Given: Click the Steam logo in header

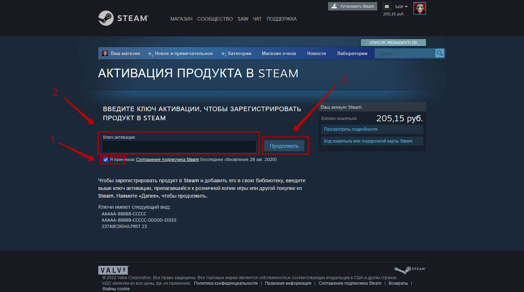Looking at the screenshot, I should pos(124,18).
